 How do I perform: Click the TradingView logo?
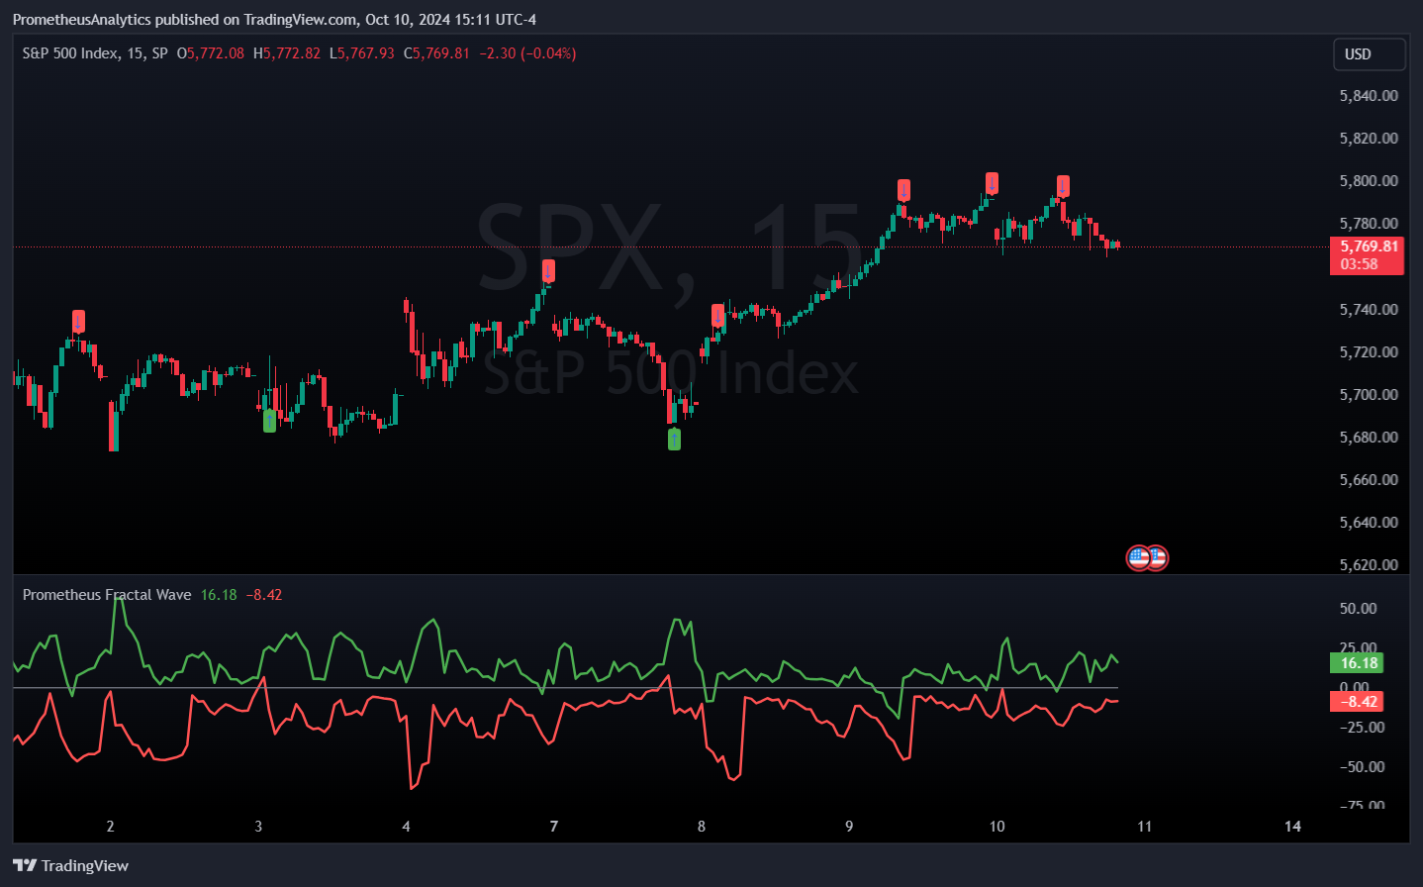[x=70, y=865]
